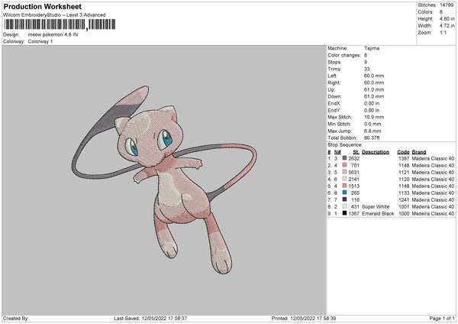Click the width value '4.72 in'

[447, 26]
